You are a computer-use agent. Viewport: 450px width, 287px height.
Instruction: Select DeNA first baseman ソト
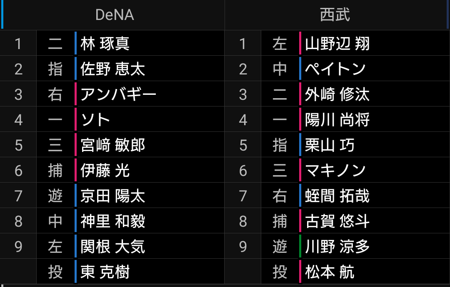tap(95, 120)
